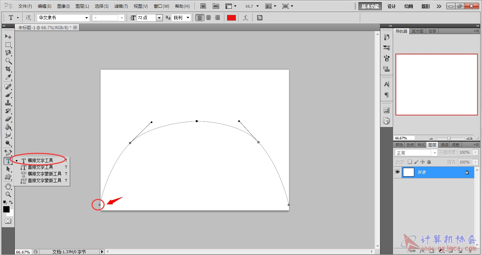This screenshot has width=482, height=255.
Task: Select the Move tool
Action: (x=8, y=37)
